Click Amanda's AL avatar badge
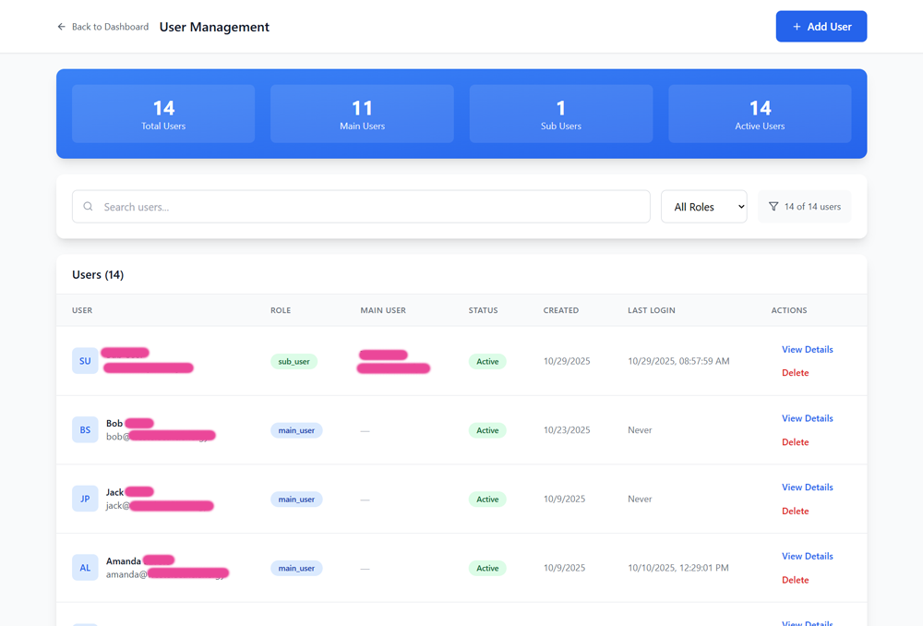Screen dimensions: 923x626 coord(85,567)
